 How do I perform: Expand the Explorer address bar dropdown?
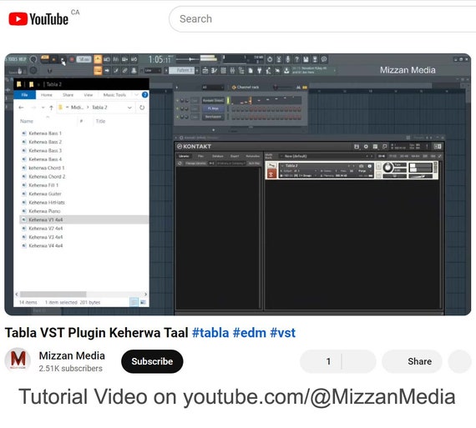point(129,108)
